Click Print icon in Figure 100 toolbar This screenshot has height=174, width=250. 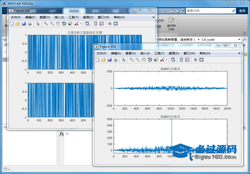(29, 24)
